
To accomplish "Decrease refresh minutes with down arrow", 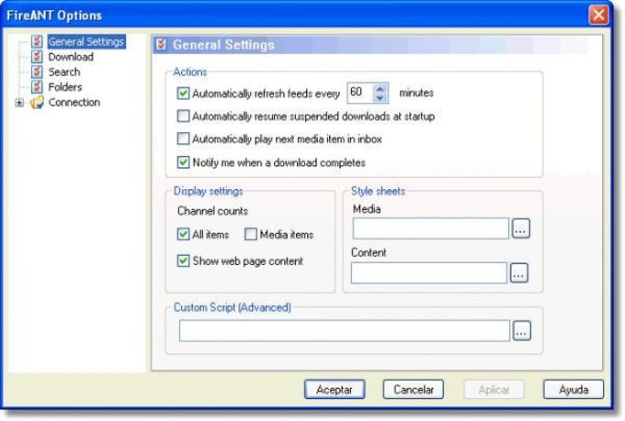I will (380, 98).
